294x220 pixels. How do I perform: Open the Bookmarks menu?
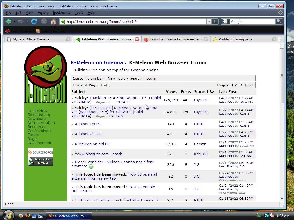(x=61, y=13)
